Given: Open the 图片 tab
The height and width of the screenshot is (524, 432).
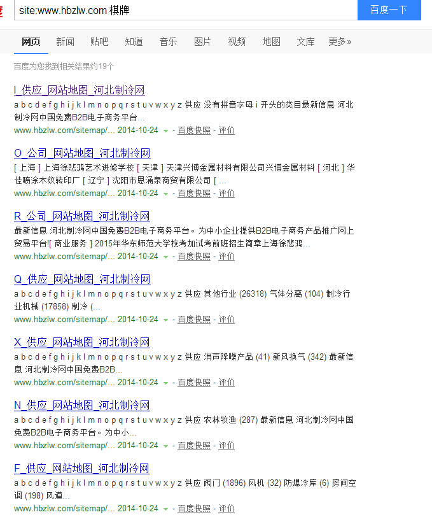Looking at the screenshot, I should pyautogui.click(x=202, y=42).
